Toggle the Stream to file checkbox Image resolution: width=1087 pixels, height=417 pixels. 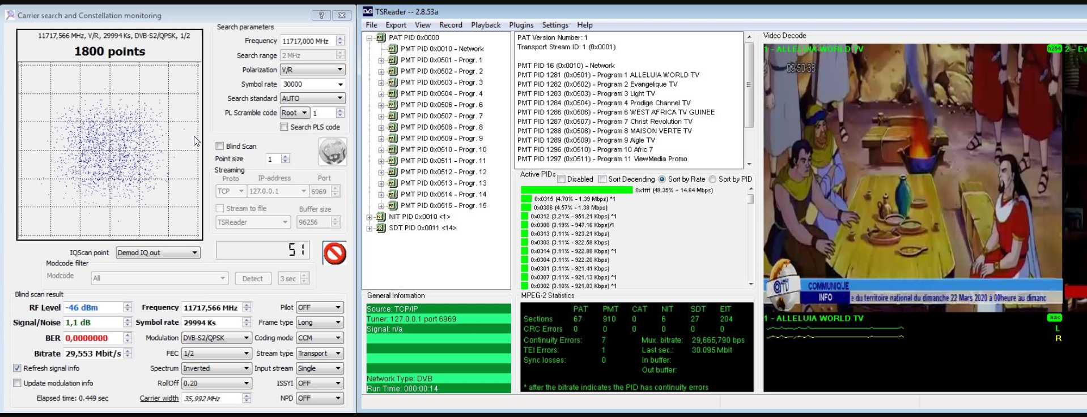(x=220, y=208)
